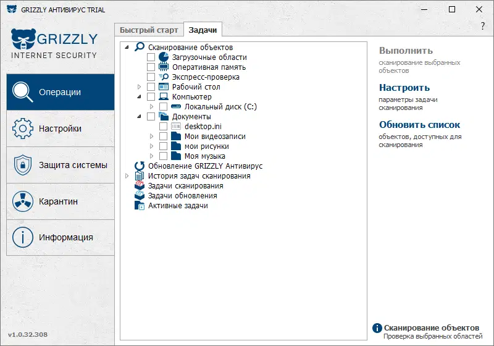Select the Задачи сканирования row text
Image resolution: width=494 pixels, height=346 pixels.
coord(186,185)
